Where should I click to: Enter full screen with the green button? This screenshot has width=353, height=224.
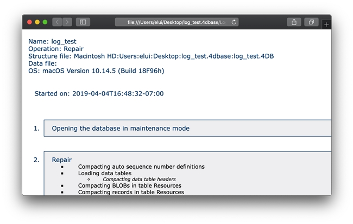click(45, 22)
